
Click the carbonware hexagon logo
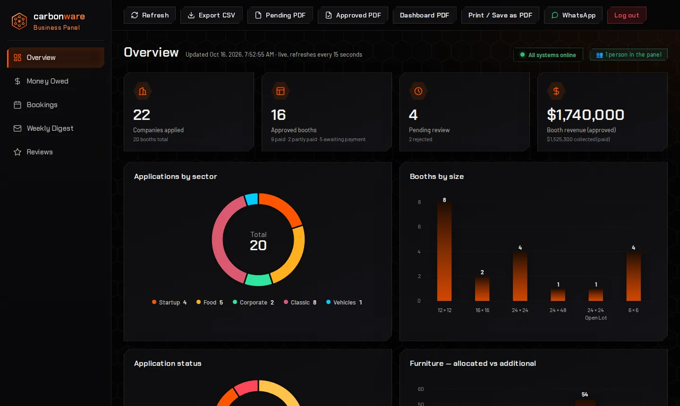pyautogui.click(x=19, y=21)
